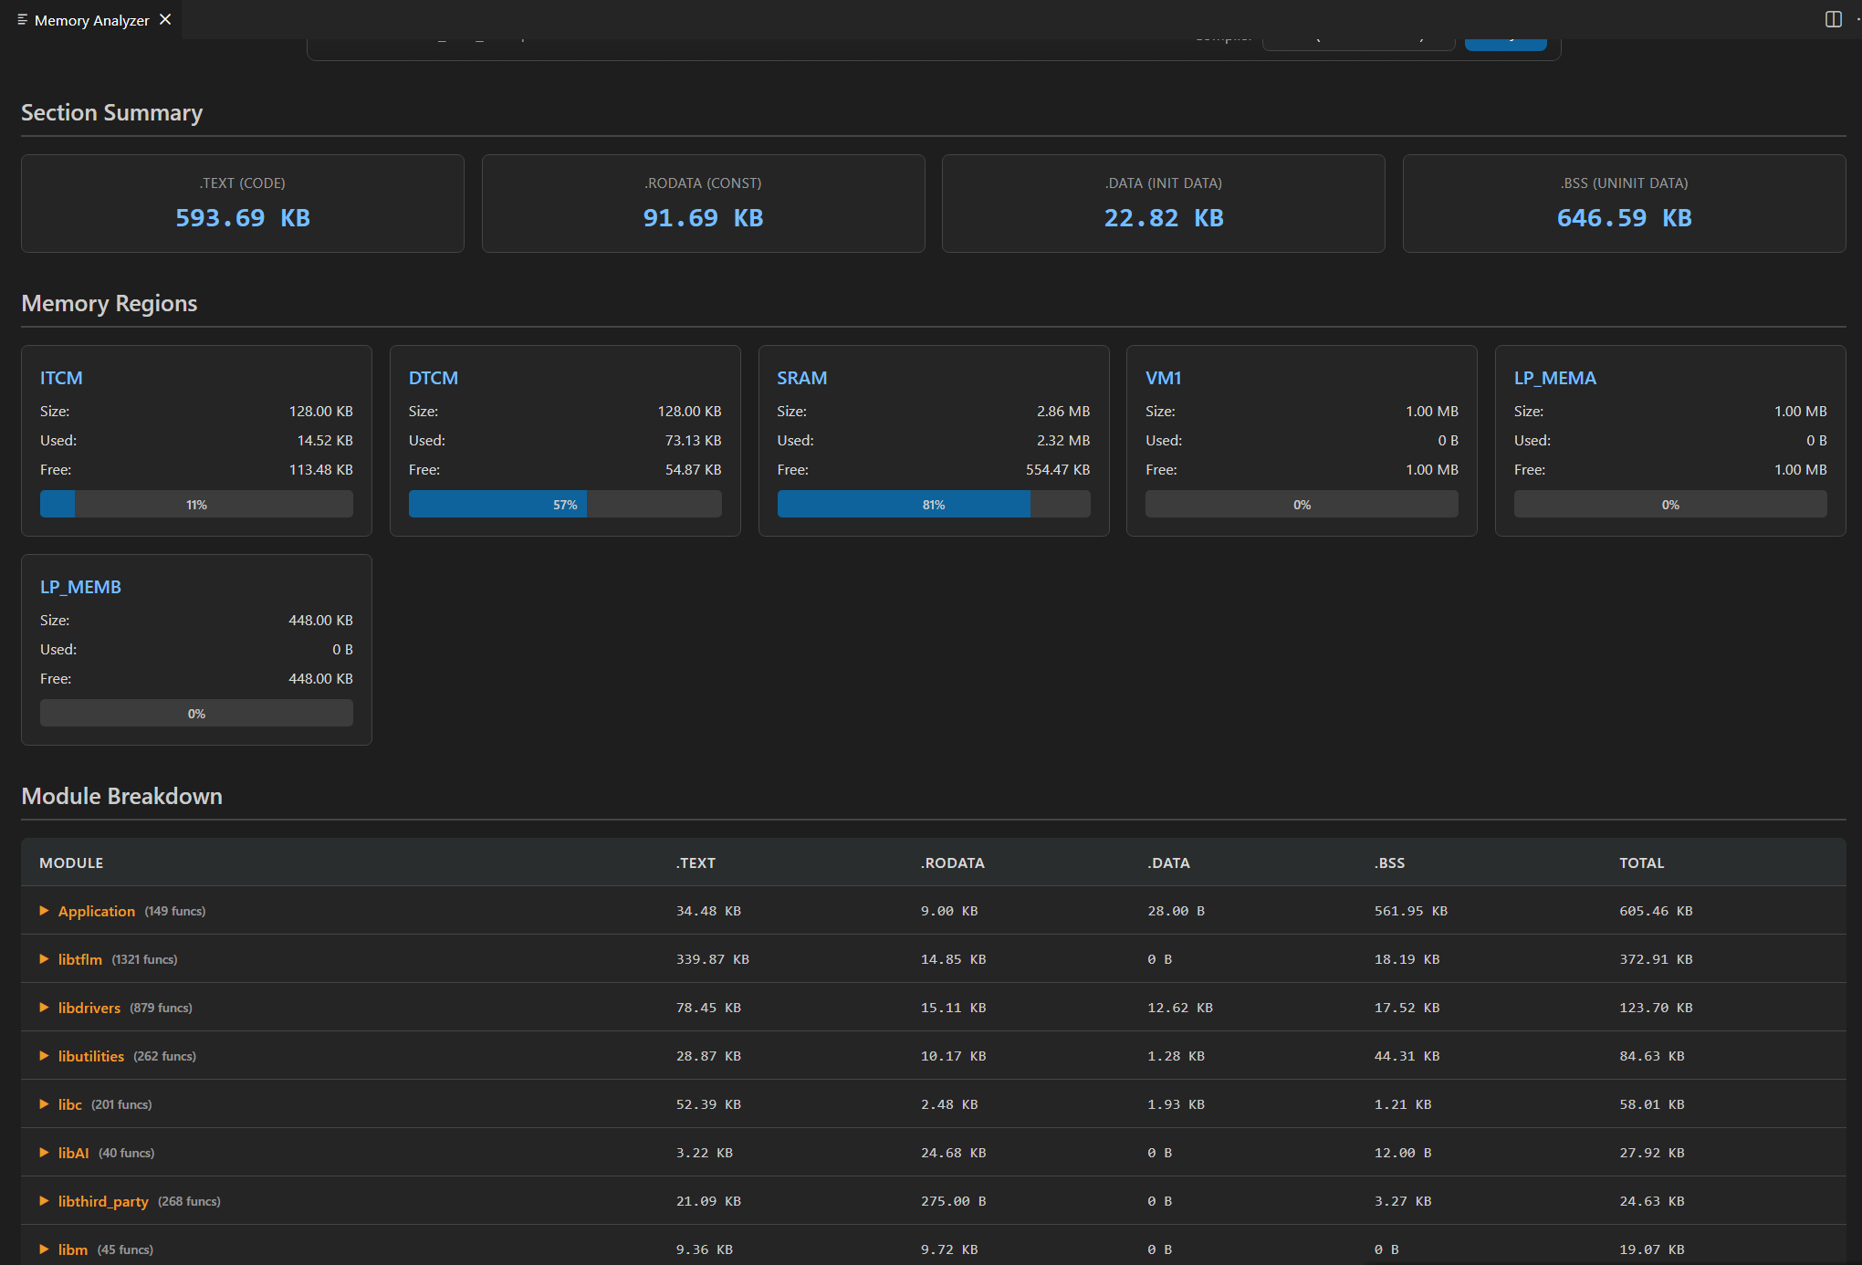
Task: Click the LP_MEMB region card title
Action: (80, 587)
